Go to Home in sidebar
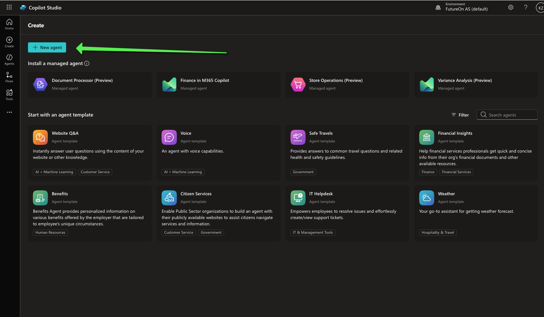Viewport: 544px width, 317px height. pyautogui.click(x=9, y=24)
